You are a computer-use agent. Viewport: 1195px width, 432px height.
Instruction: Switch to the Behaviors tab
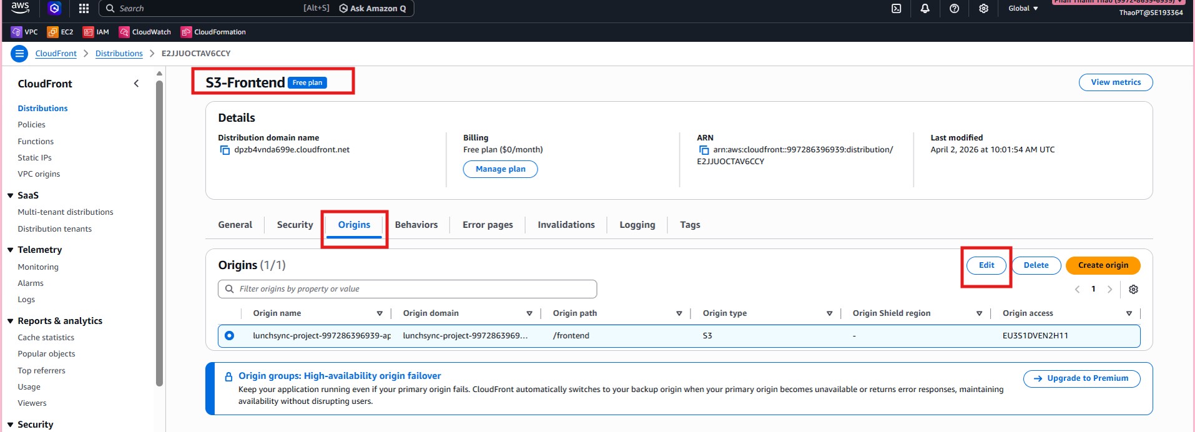point(416,225)
